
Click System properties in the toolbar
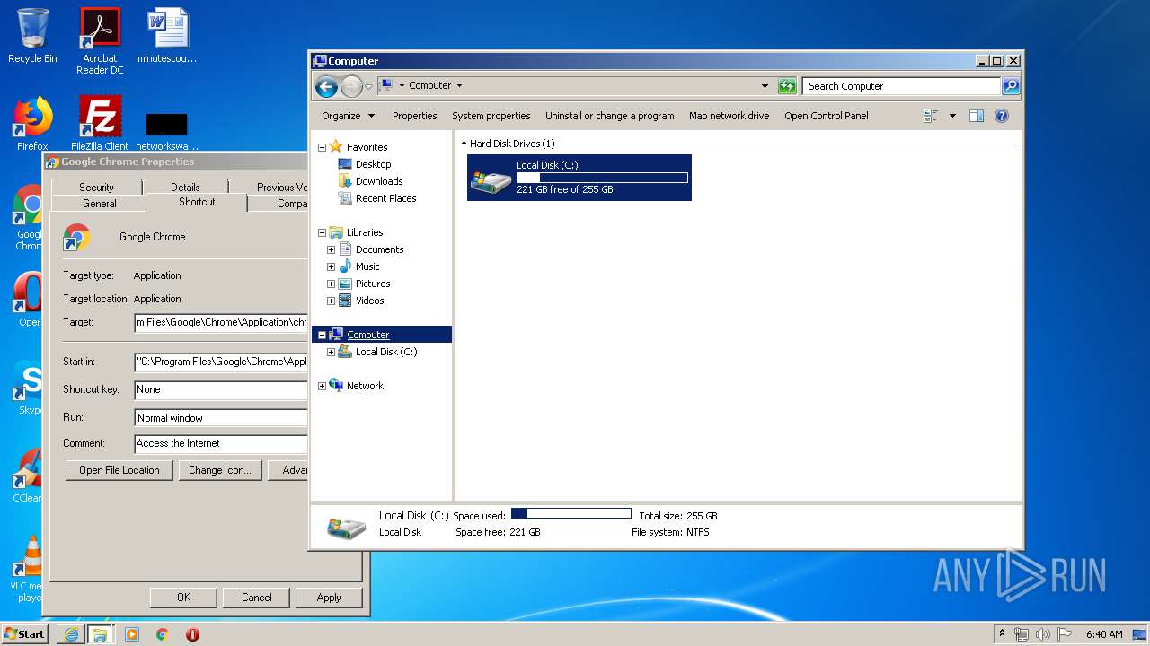pos(491,116)
